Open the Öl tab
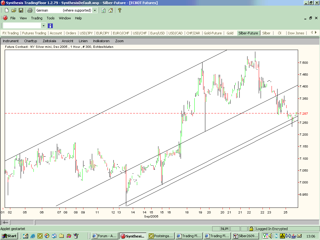Image resolution: width=320 pixels, height=240 pixels. tap(279, 33)
